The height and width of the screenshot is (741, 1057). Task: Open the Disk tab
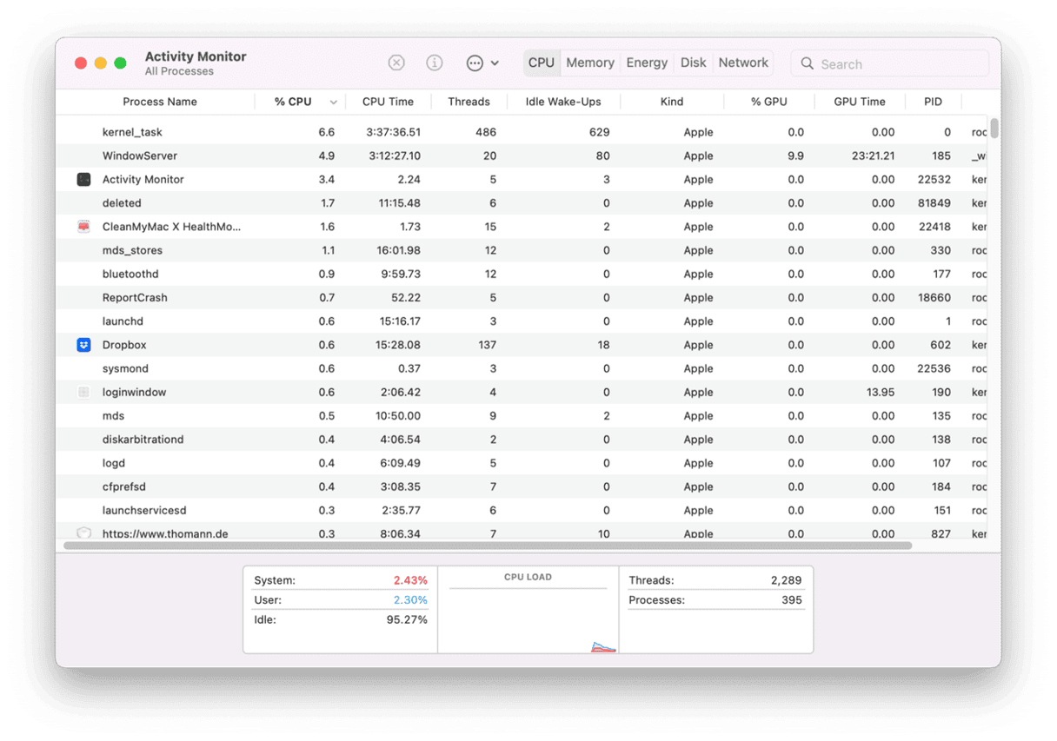tap(693, 63)
